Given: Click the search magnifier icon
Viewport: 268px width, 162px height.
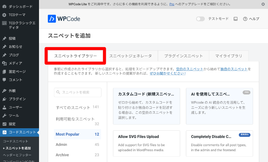Looking at the screenshot, I should (58, 92).
